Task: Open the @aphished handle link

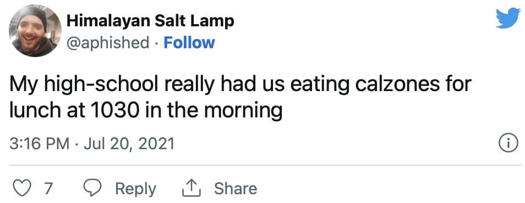Action: click(x=108, y=43)
